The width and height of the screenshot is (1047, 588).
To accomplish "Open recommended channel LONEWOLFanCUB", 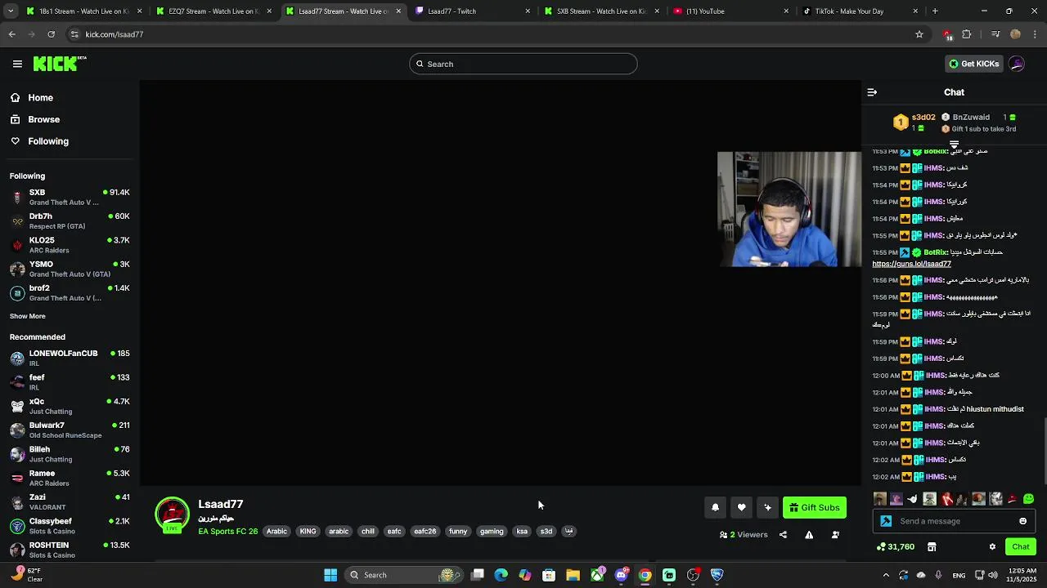I will (70, 358).
